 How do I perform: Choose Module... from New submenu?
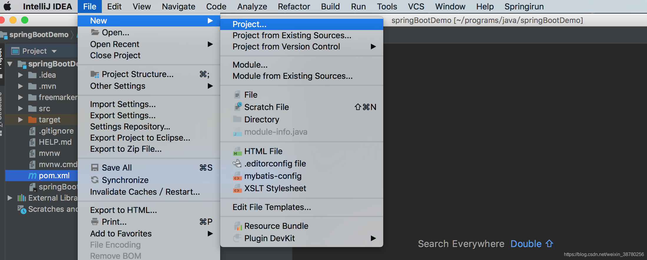[302, 65]
